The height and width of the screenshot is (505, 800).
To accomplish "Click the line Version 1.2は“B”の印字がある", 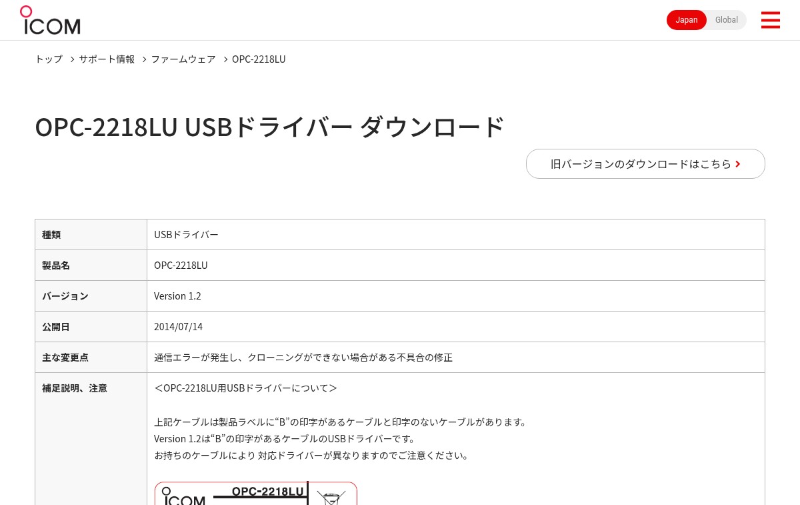I will (x=285, y=439).
